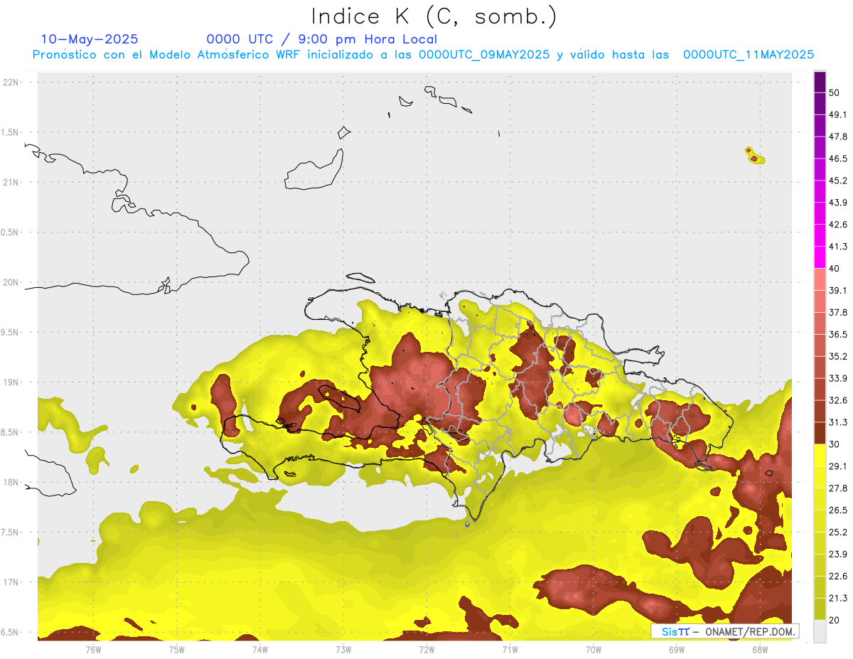The image size is (853, 659).
Task: Click the color bar value "49.1"
Action: [838, 114]
